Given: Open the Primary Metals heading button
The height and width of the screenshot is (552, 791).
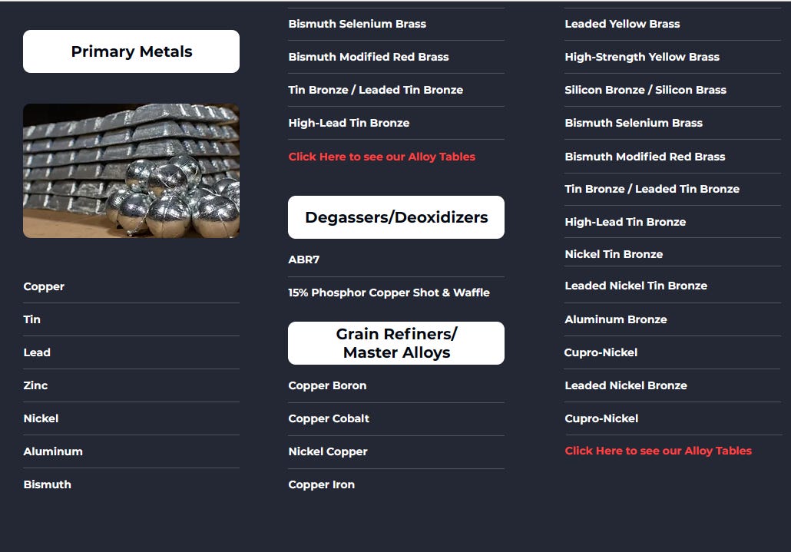Looking at the screenshot, I should tap(131, 51).
